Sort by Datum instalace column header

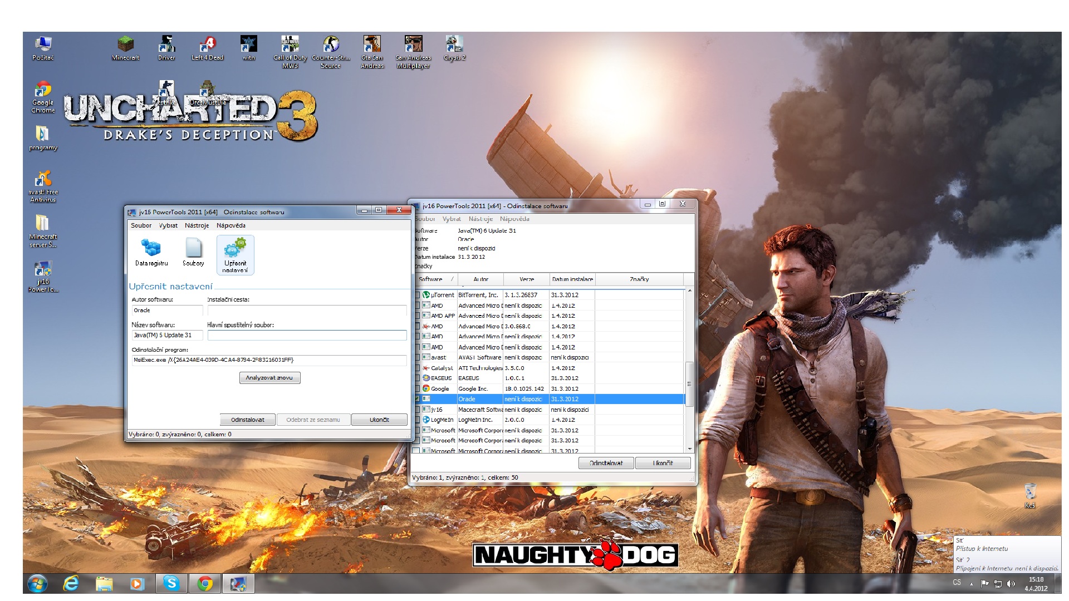tap(572, 279)
